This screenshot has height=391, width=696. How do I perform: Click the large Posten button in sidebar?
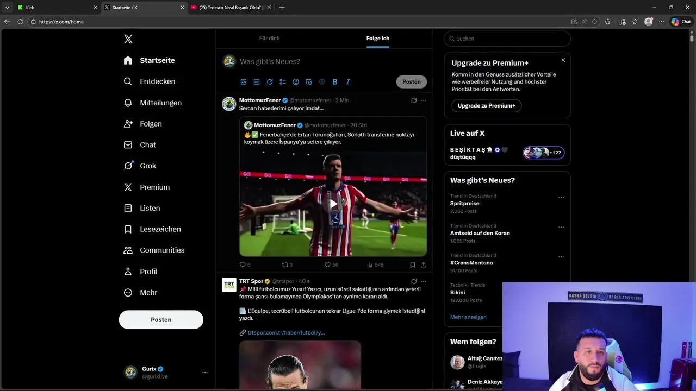tap(161, 320)
